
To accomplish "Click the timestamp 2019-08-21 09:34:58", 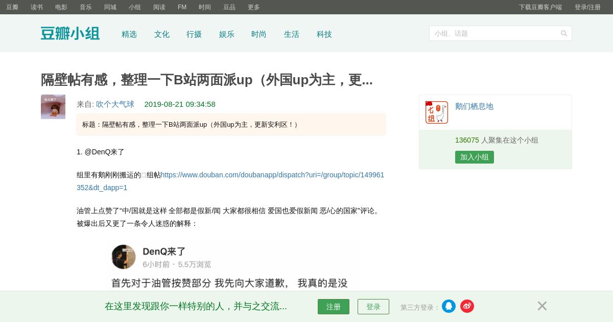I will click(x=180, y=104).
